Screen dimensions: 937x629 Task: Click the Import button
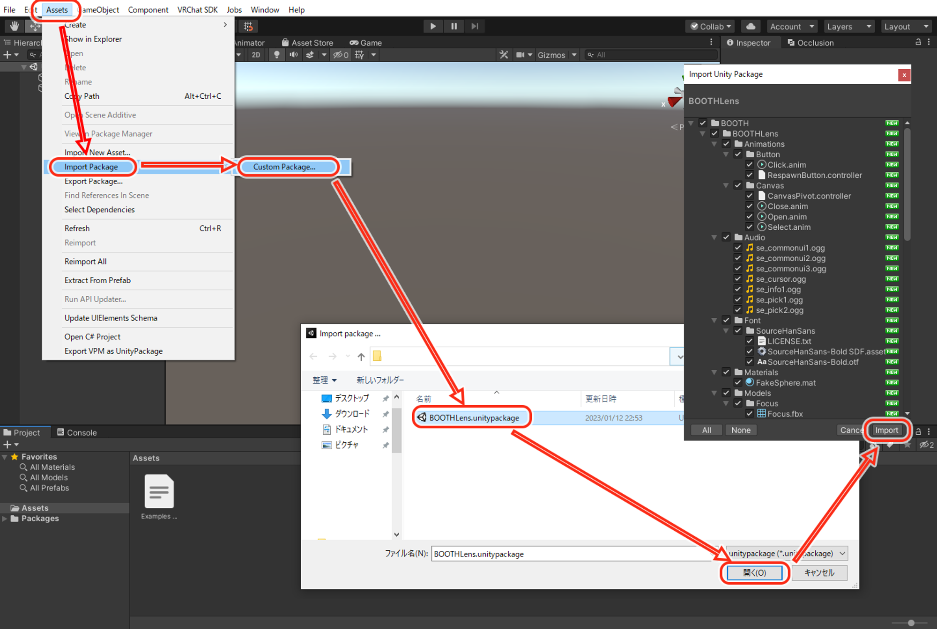[886, 430]
